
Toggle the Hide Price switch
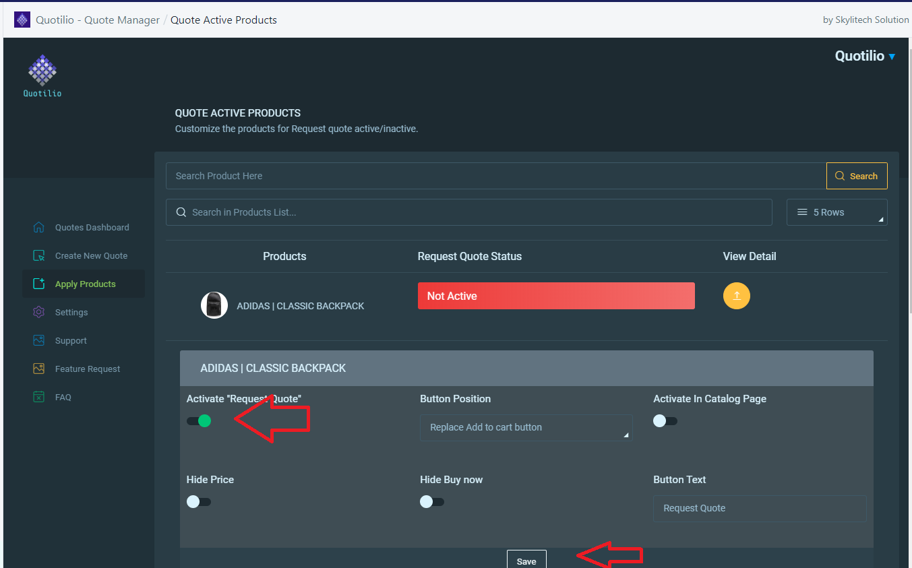pyautogui.click(x=199, y=502)
